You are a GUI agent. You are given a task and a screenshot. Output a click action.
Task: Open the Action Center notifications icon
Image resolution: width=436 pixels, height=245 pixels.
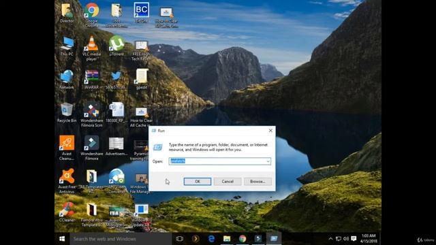[354, 239]
